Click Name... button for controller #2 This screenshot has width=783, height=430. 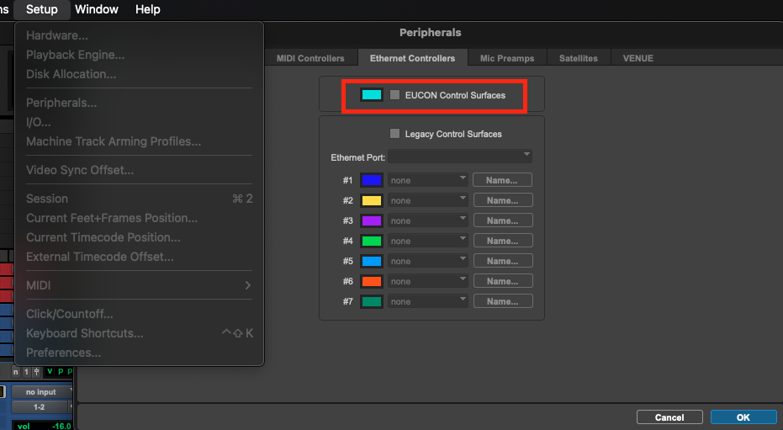(x=502, y=200)
